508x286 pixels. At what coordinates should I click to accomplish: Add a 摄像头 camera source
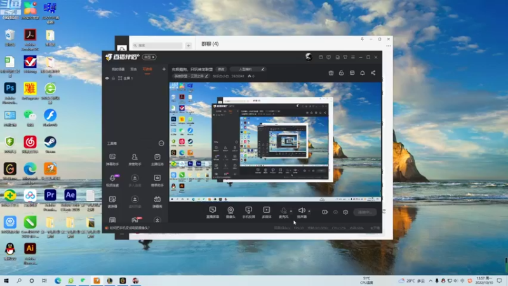pos(231,212)
